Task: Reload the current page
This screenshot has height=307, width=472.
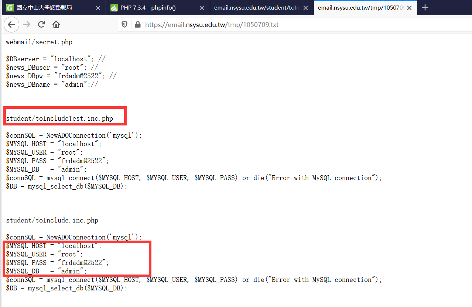Action: coord(41,25)
